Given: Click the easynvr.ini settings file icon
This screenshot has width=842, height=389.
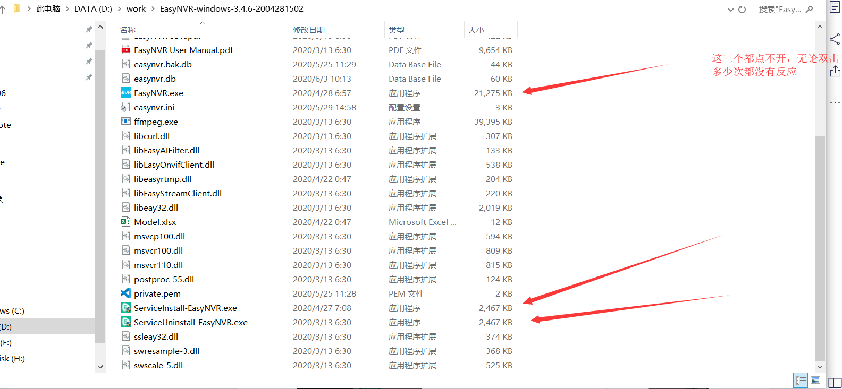Looking at the screenshot, I should coord(125,107).
